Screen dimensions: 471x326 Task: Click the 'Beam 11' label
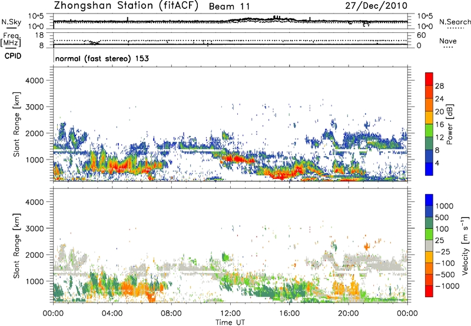tap(229, 6)
